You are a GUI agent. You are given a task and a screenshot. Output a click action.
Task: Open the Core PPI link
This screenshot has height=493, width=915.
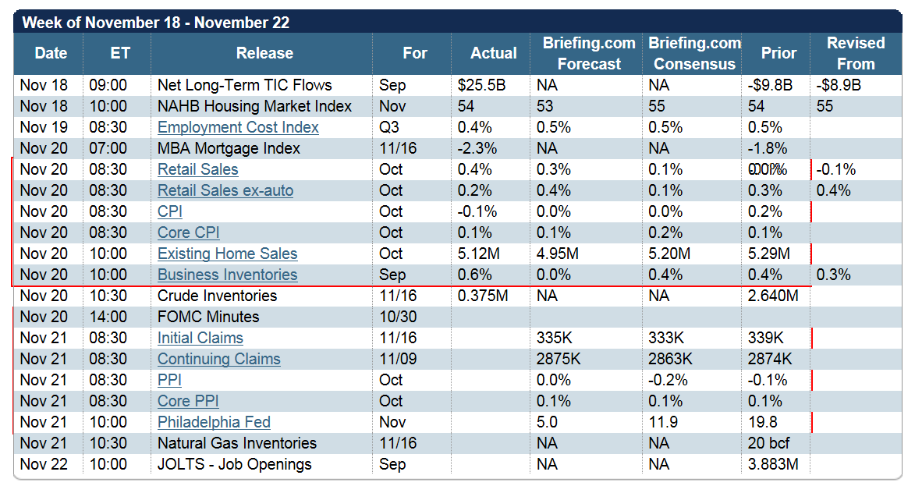coord(188,401)
